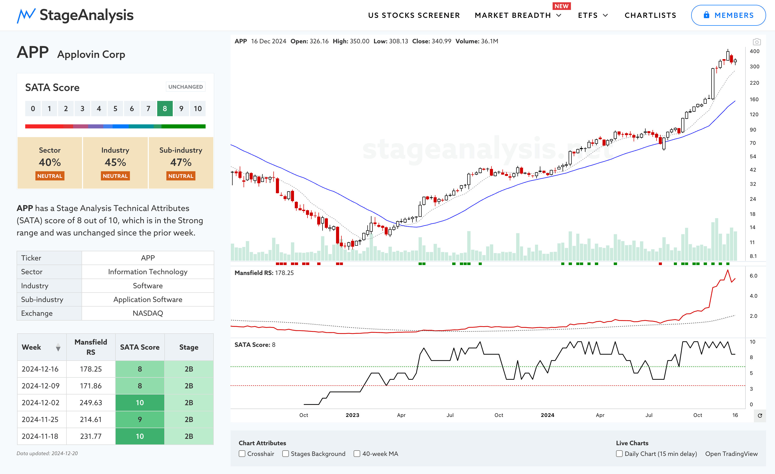775x474 pixels.
Task: Click Mansfield RS value 178.25 in table
Action: (x=91, y=369)
